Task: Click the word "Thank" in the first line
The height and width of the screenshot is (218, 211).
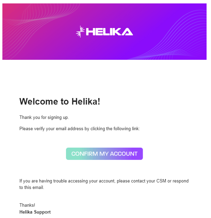Action: (x=25, y=118)
